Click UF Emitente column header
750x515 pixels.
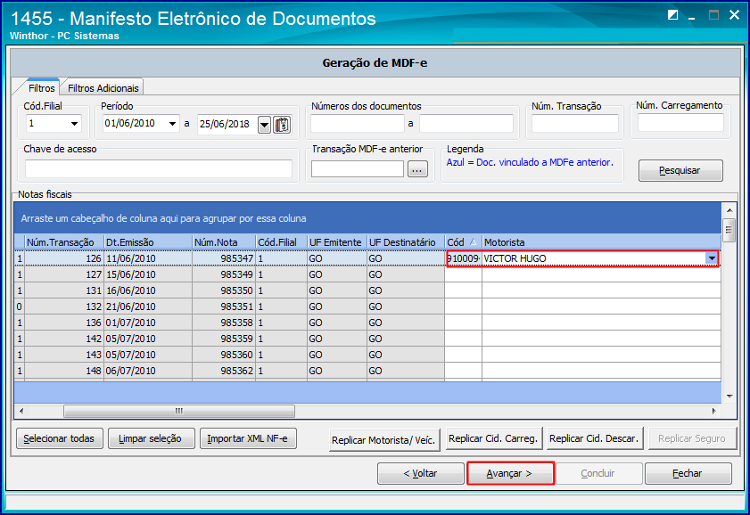337,242
